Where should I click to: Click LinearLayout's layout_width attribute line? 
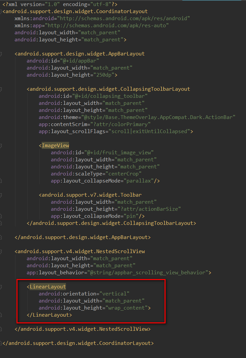tap(92, 301)
